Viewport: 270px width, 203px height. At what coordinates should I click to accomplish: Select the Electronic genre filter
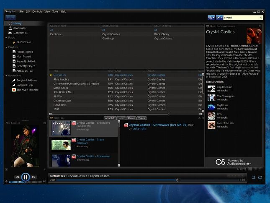point(56,34)
